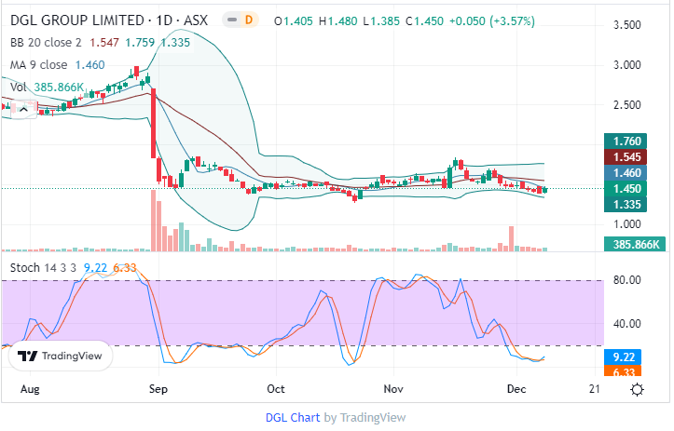The image size is (674, 431).
Task: Open chart settings gear icon
Action: 637,390
